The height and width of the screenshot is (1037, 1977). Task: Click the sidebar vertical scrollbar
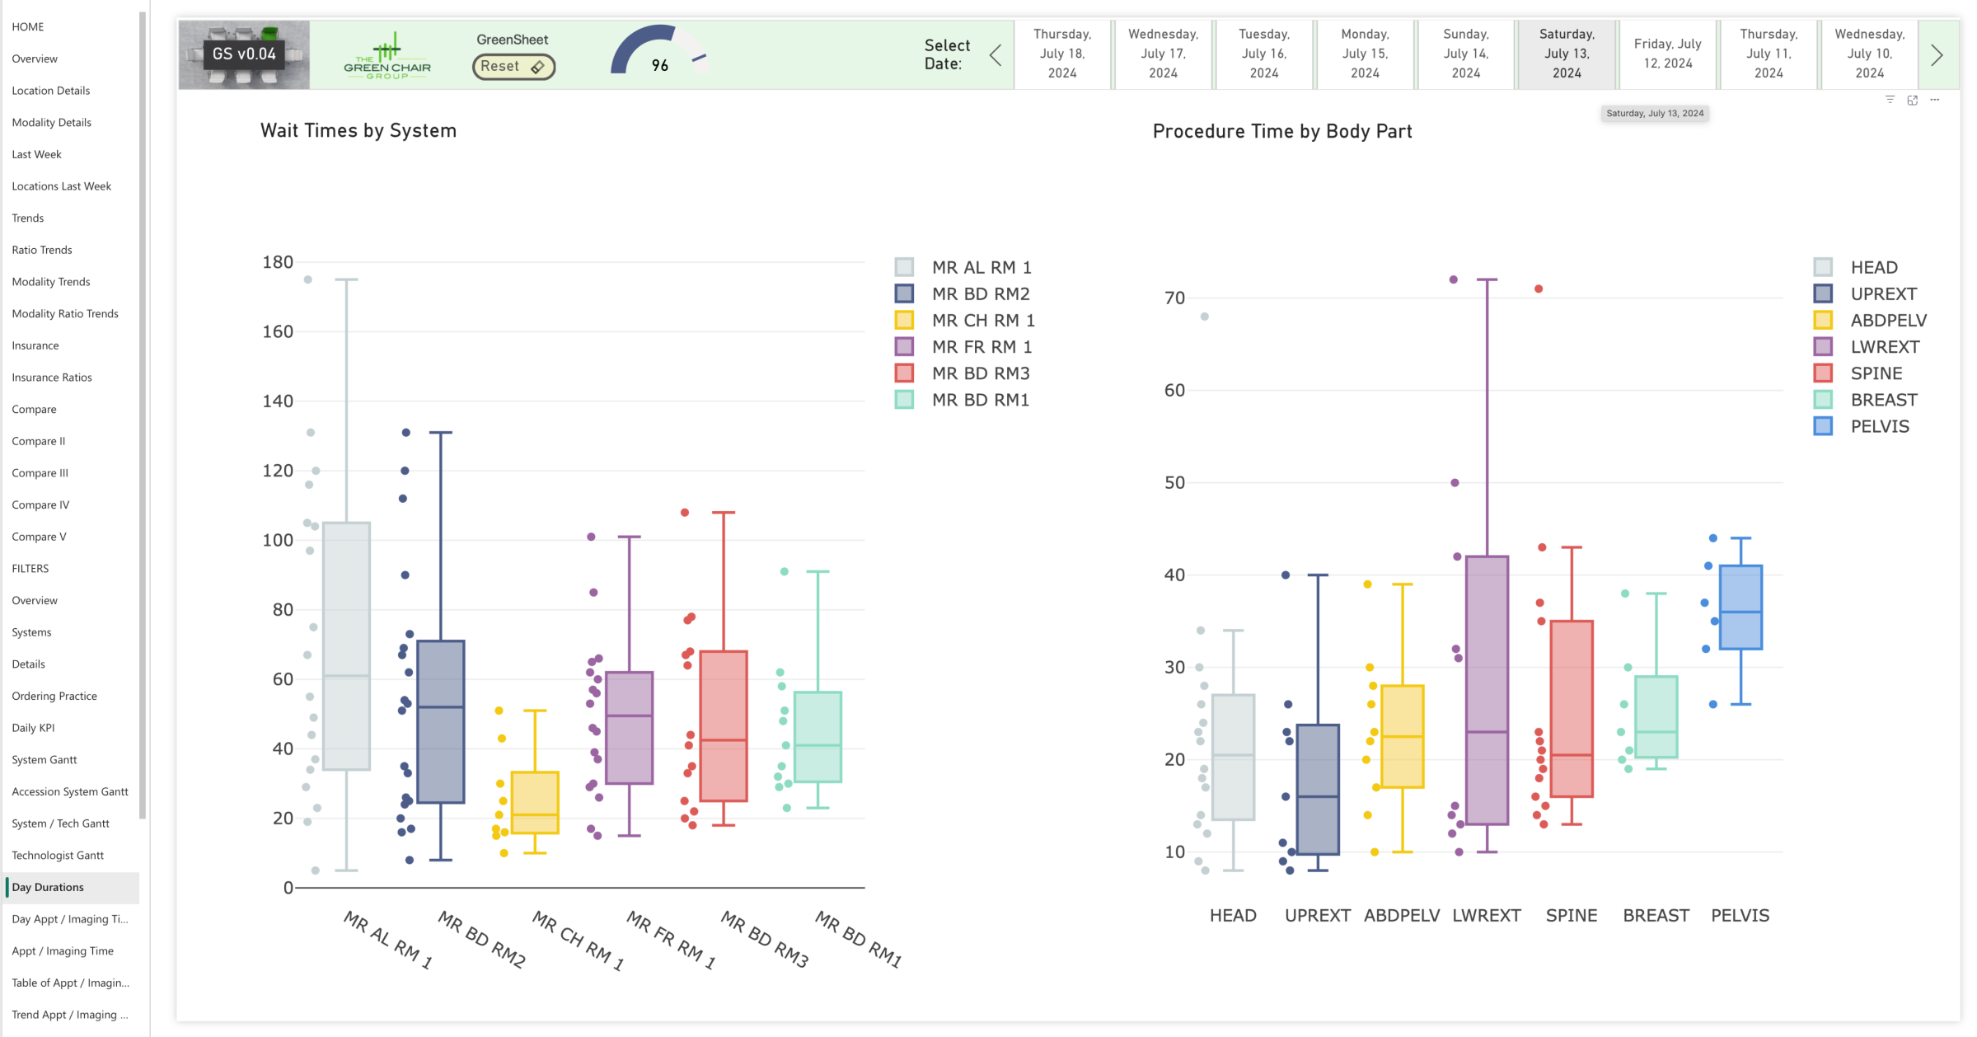click(x=143, y=412)
